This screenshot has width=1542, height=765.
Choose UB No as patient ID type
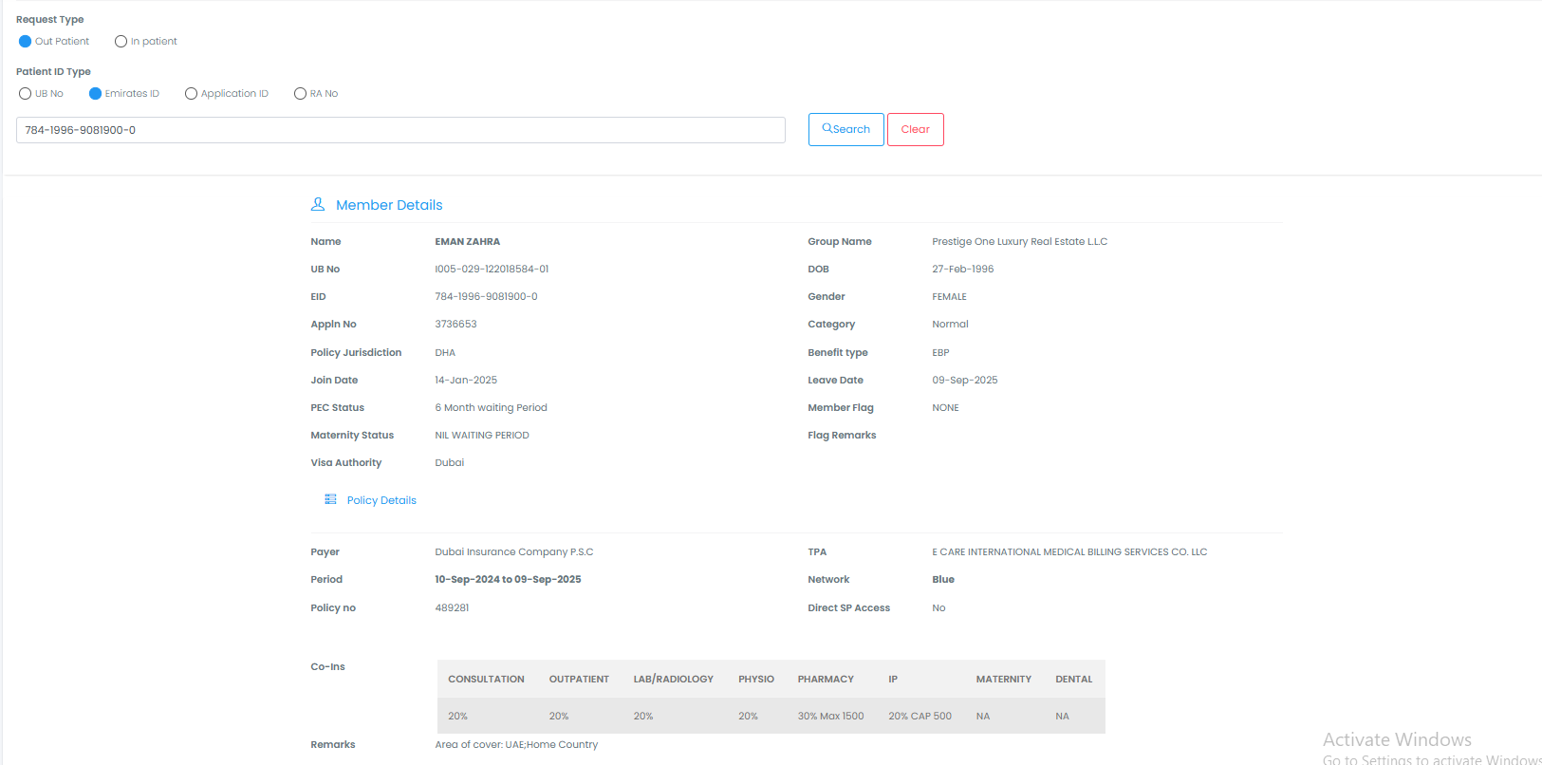26,94
